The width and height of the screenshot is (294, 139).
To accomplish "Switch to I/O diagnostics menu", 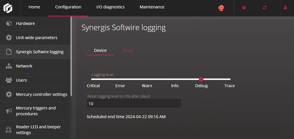I will pyautogui.click(x=110, y=7).
